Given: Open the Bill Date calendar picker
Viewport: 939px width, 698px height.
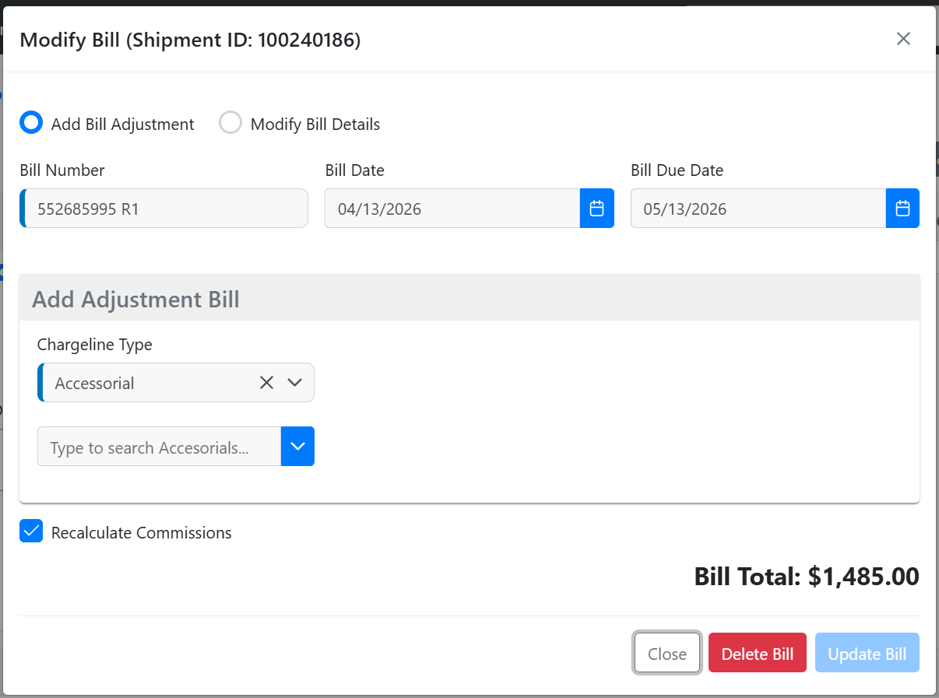Looking at the screenshot, I should (x=596, y=209).
